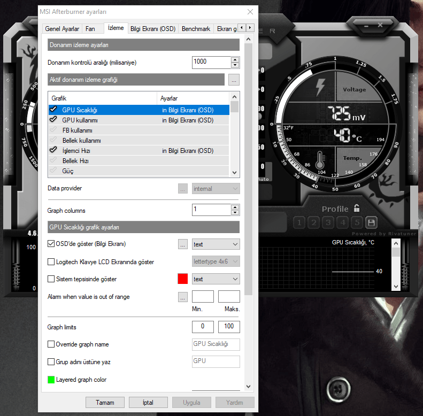Open Data provider ellipsis button

(x=183, y=189)
